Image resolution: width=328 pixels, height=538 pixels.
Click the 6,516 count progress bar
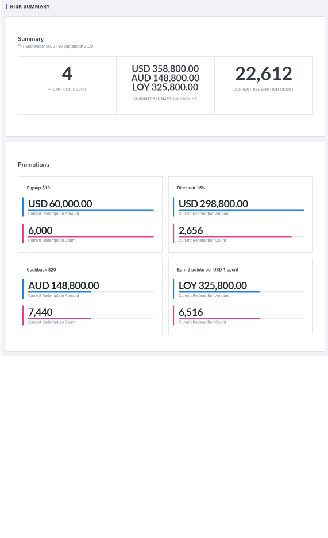(x=241, y=319)
